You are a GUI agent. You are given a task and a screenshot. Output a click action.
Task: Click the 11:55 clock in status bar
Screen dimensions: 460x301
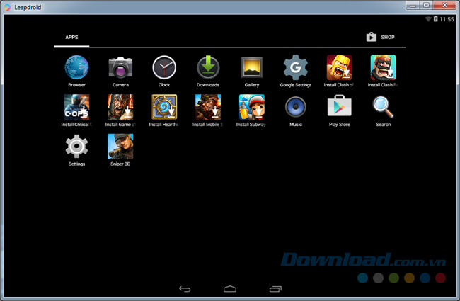point(447,19)
